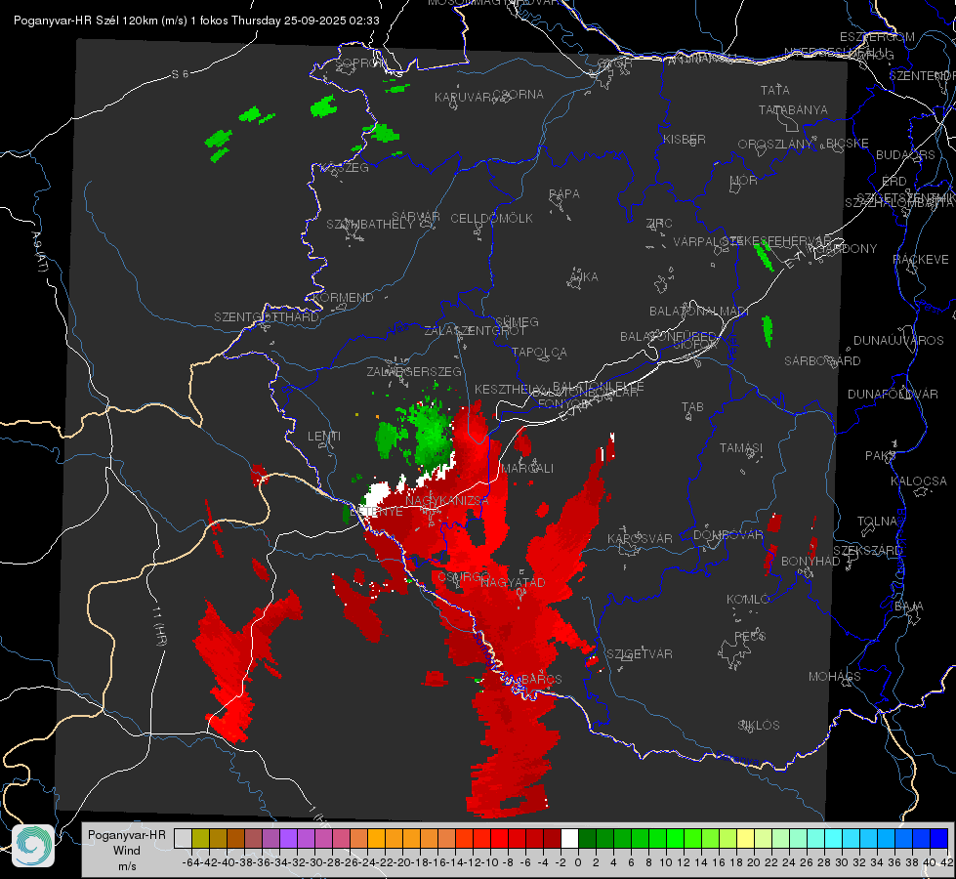Click the radar title text with the 02:33 timestamp
The height and width of the screenshot is (879, 956).
coord(196,21)
